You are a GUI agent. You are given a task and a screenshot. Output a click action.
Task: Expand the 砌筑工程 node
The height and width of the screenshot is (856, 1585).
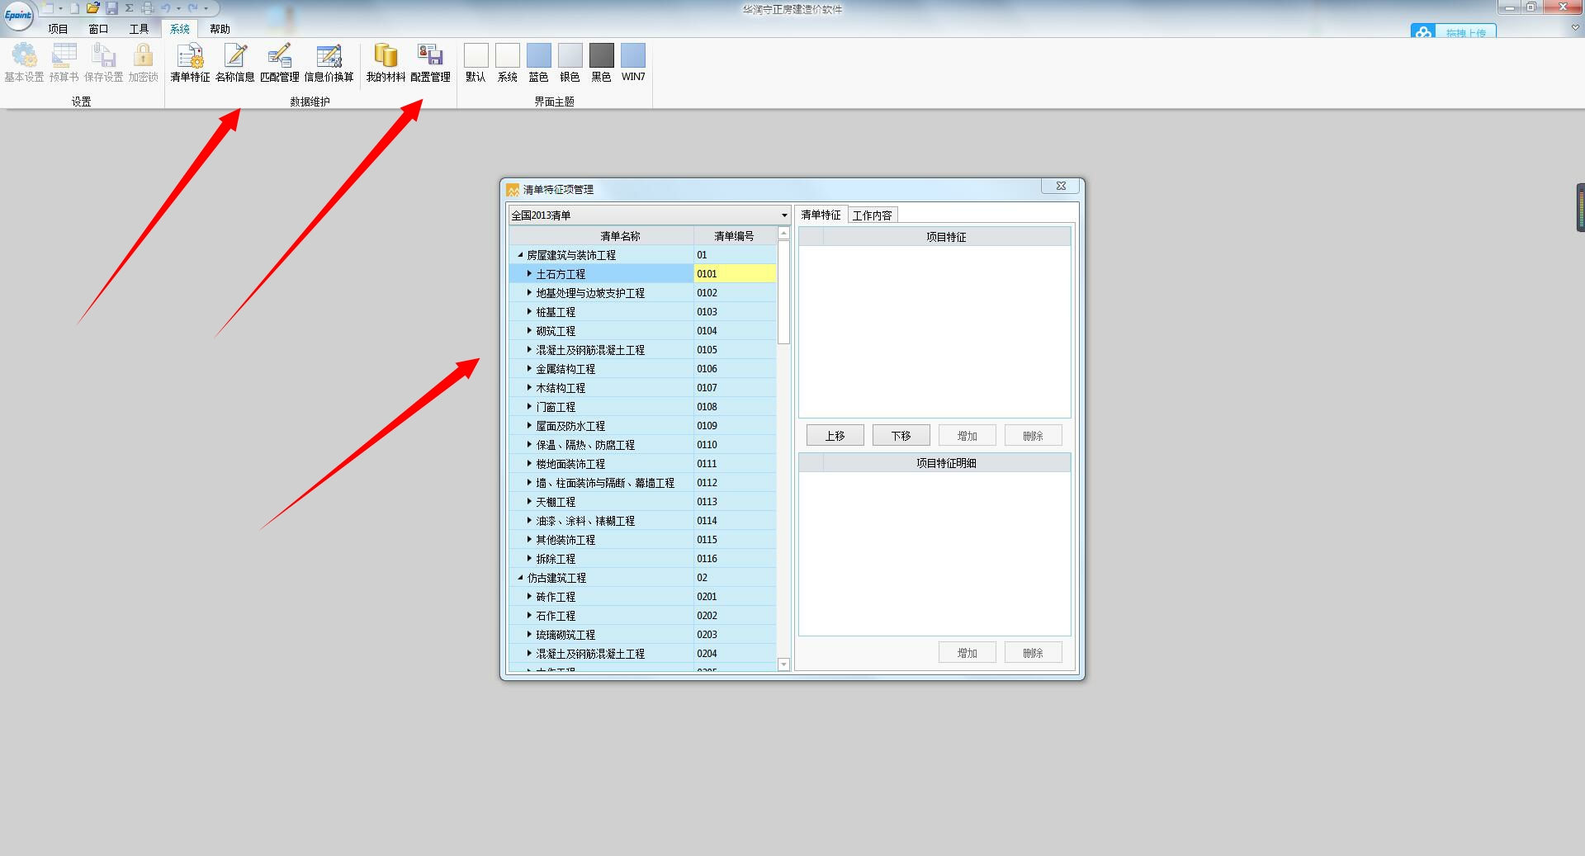529,331
